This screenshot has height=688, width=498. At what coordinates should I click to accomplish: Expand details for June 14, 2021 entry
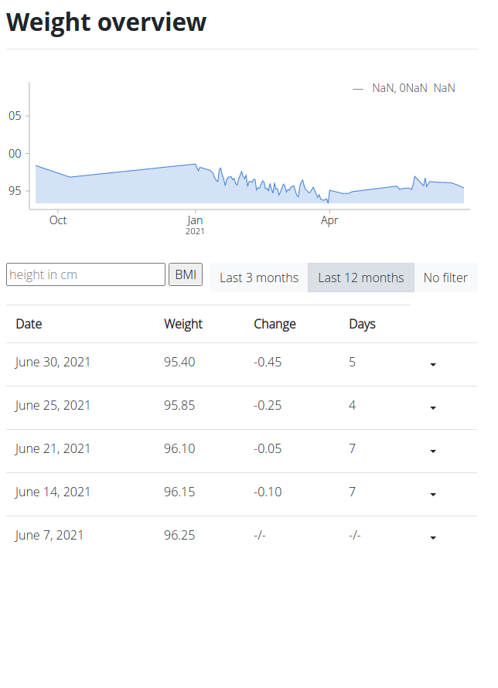tap(433, 495)
